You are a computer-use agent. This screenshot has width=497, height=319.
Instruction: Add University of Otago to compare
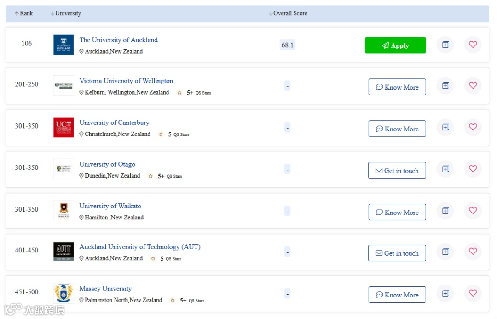click(x=445, y=169)
